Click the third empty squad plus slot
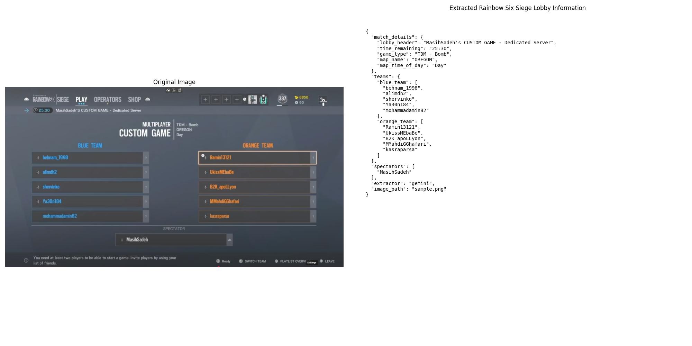This screenshot has height=346, width=692. 226,100
